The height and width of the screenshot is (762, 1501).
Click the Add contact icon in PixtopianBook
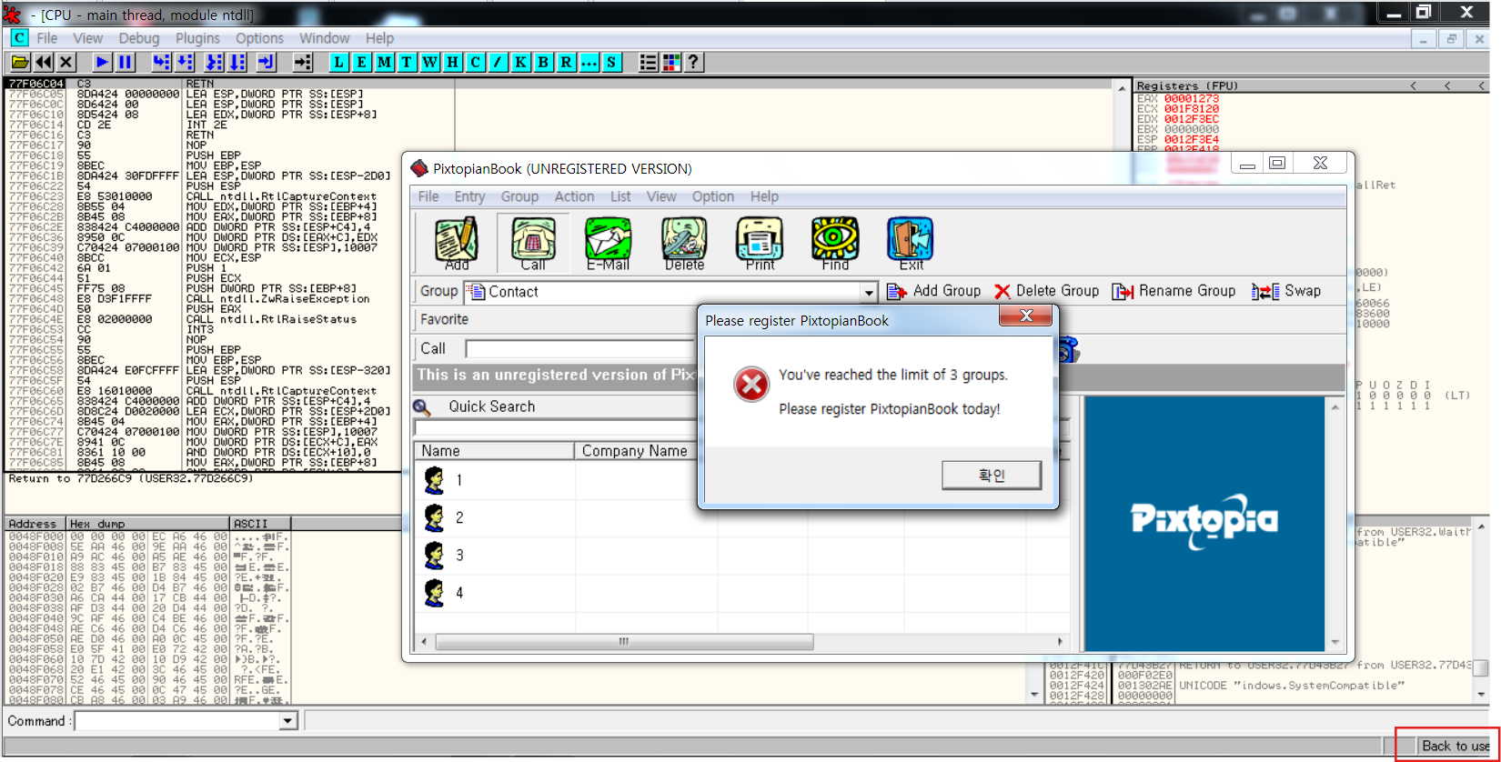(x=457, y=243)
